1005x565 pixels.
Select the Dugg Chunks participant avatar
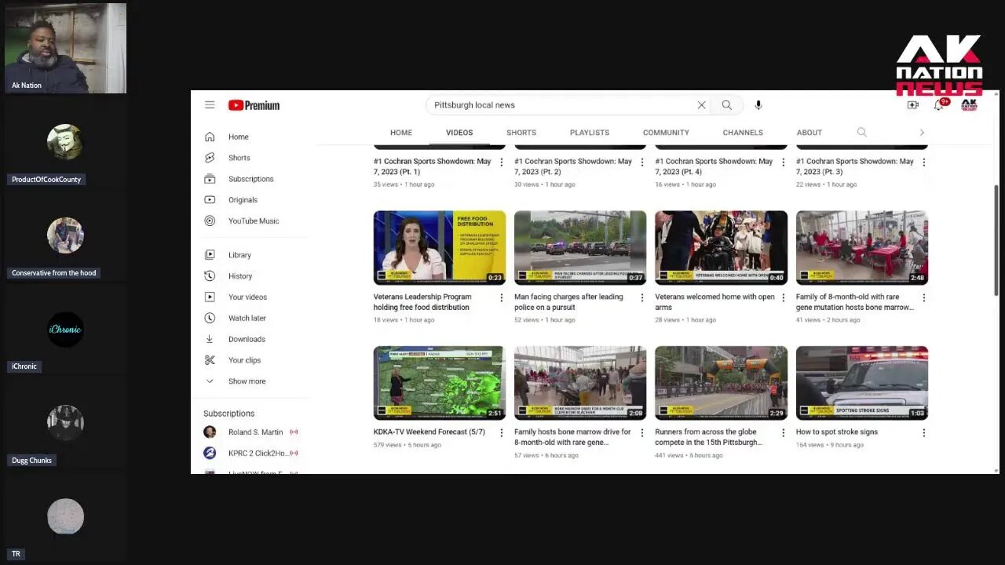coord(64,423)
